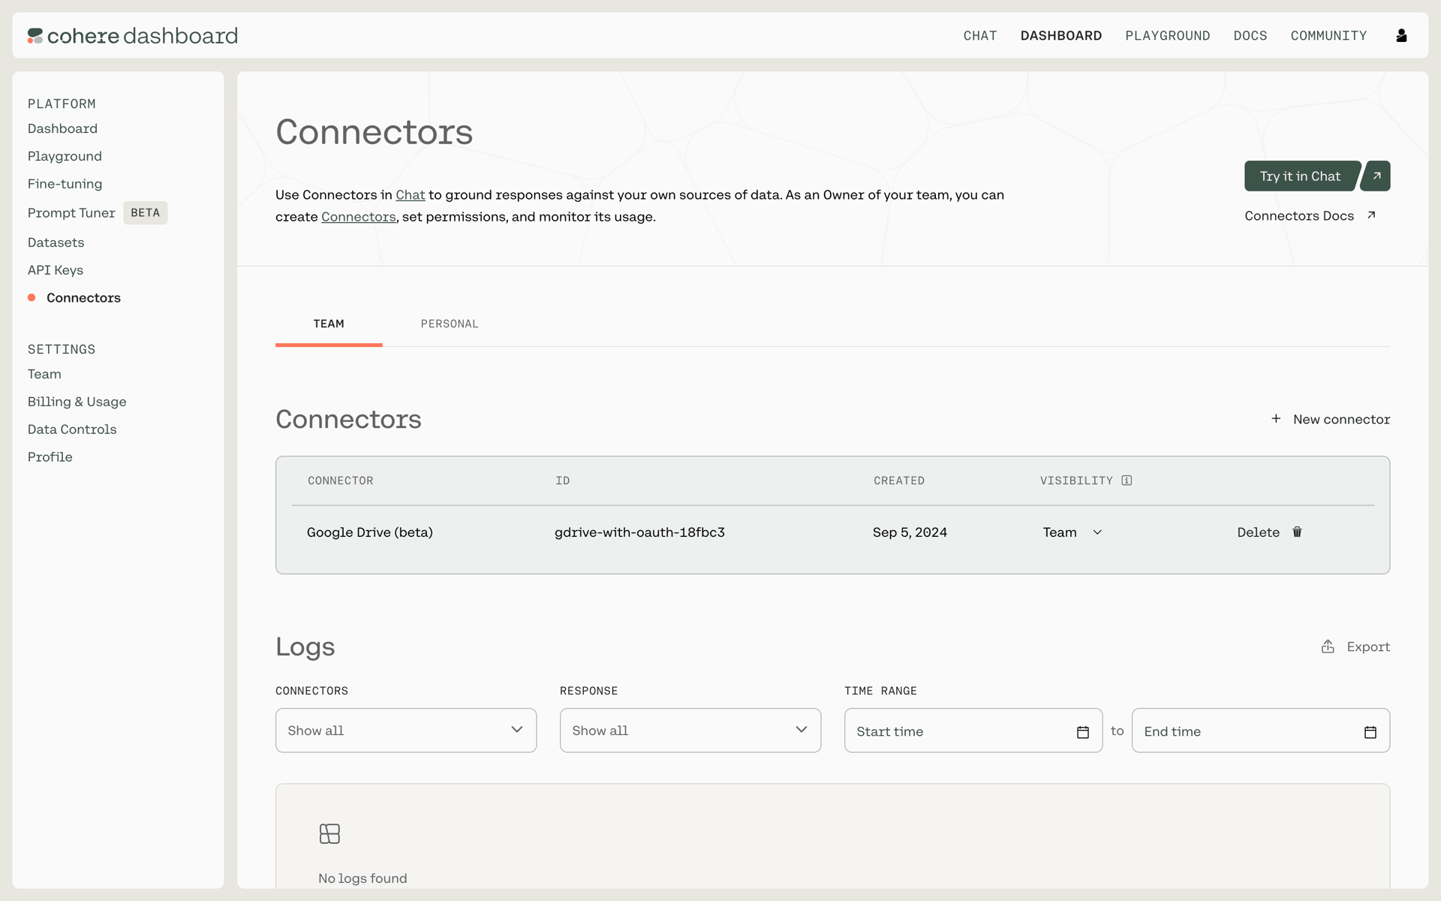The width and height of the screenshot is (1441, 901).
Task: Open Playground in the sidebar
Action: pyautogui.click(x=65, y=156)
